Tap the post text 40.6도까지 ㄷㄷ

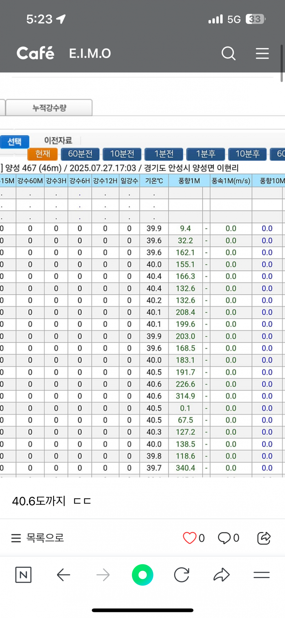pyautogui.click(x=52, y=501)
